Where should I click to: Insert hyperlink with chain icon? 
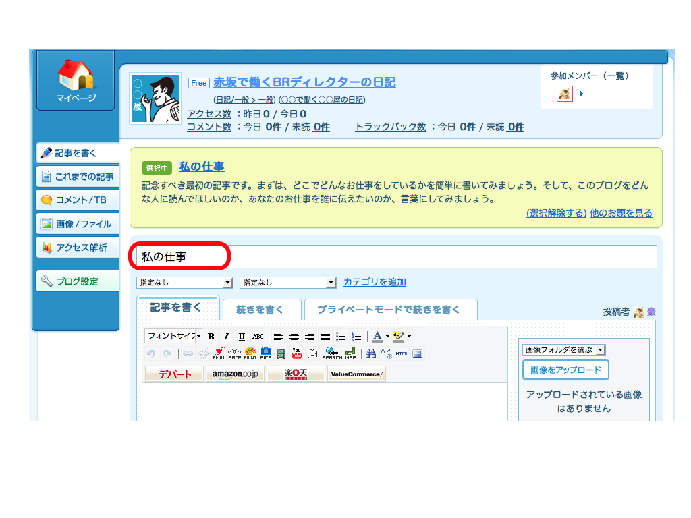188,353
